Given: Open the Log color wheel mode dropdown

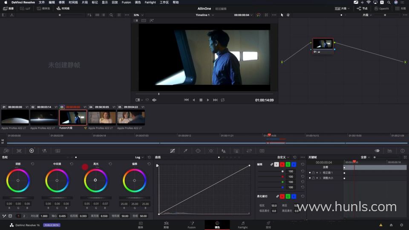Looking at the screenshot, I should [x=139, y=157].
